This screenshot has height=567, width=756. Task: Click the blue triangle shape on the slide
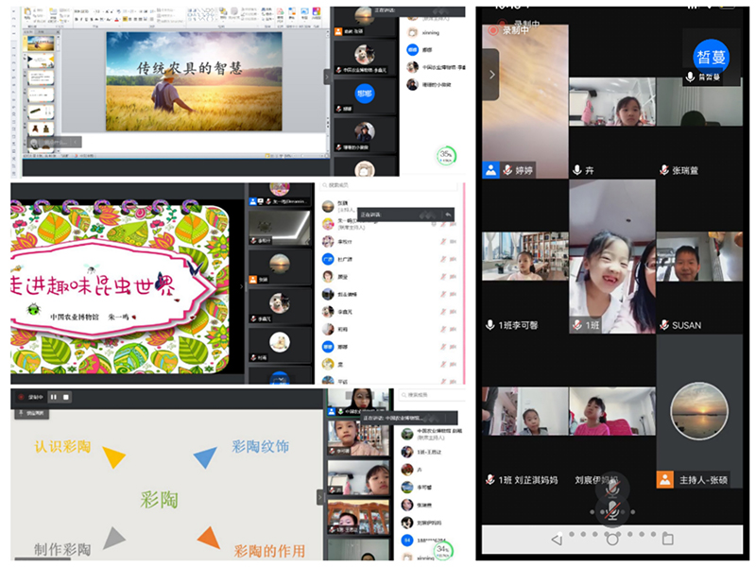206,456
